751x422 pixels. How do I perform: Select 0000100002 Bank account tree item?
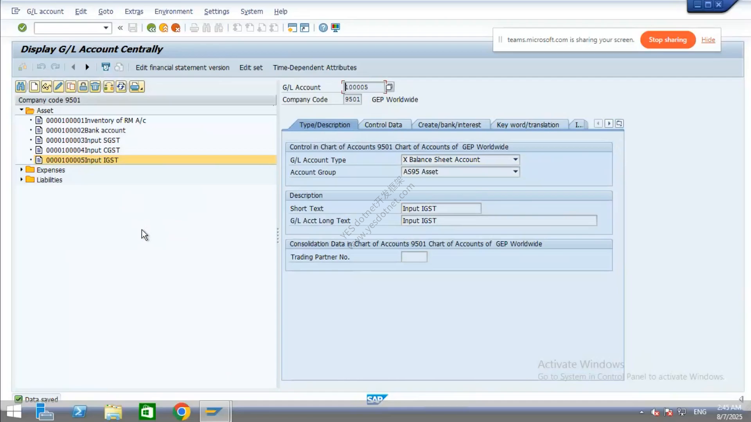86,130
